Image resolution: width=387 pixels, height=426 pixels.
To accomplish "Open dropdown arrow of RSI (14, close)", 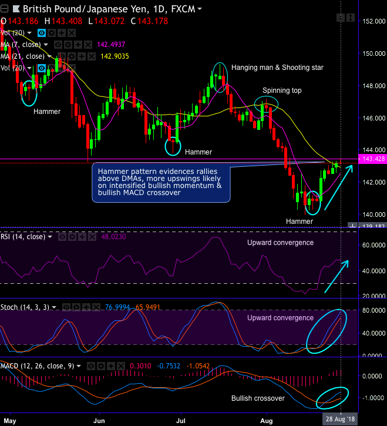I will coord(50,237).
